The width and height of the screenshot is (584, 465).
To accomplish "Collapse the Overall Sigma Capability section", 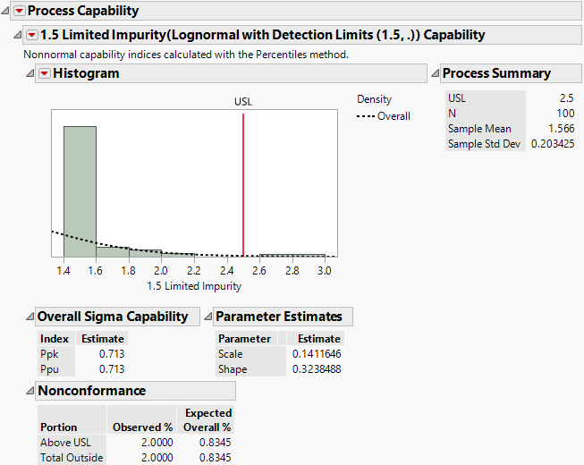I will pyautogui.click(x=30, y=317).
